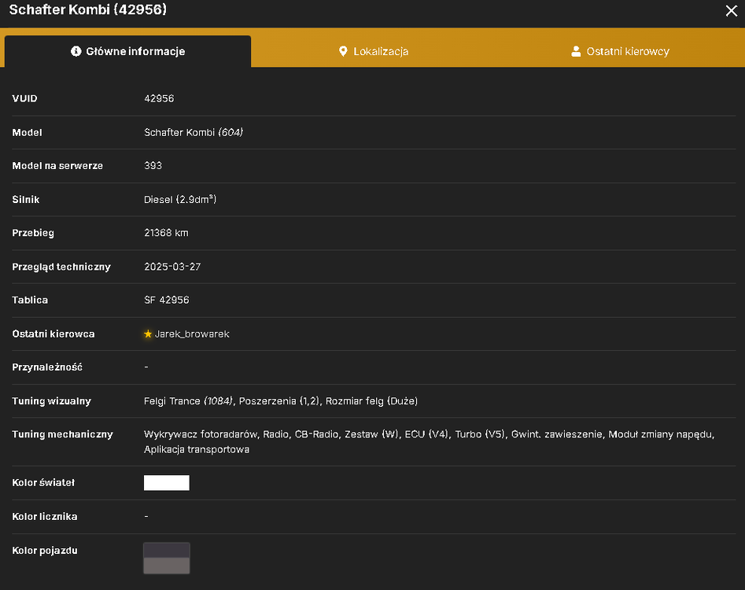Select the mileage value 21368 km
The width and height of the screenshot is (745, 590).
[x=166, y=233]
